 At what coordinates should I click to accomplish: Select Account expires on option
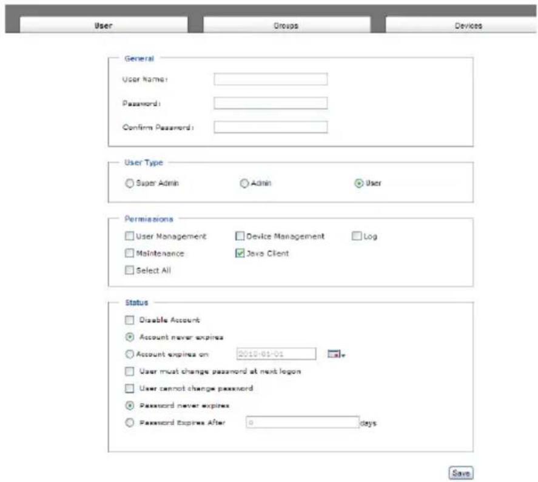(x=129, y=354)
